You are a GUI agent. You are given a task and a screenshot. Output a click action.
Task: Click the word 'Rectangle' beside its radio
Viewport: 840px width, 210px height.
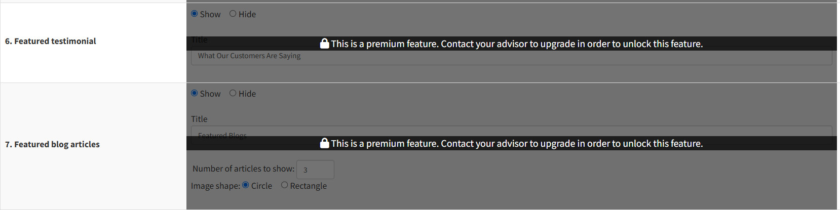(308, 186)
